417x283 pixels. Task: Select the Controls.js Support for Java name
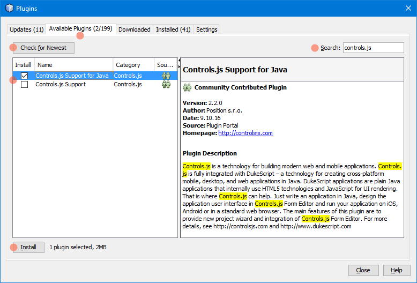[72, 76]
